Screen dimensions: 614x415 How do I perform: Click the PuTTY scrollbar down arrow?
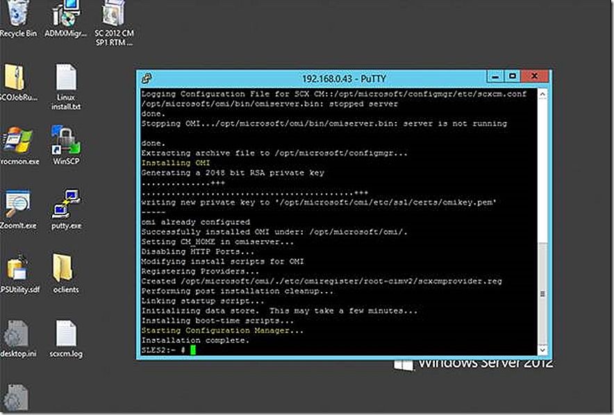(542, 350)
